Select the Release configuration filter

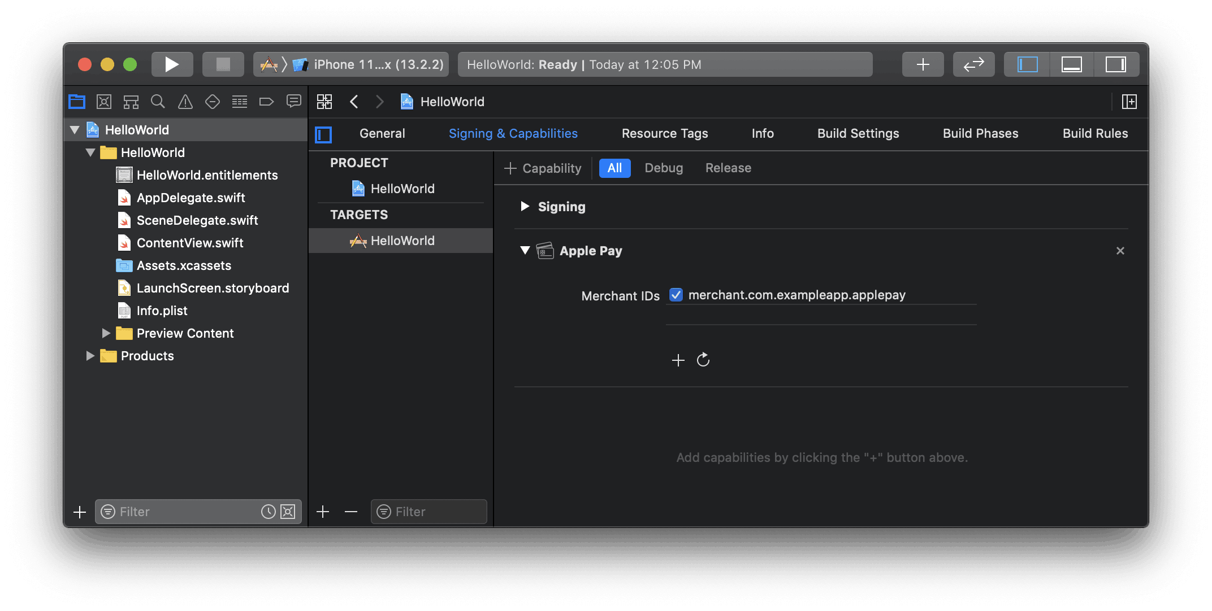pyautogui.click(x=728, y=168)
